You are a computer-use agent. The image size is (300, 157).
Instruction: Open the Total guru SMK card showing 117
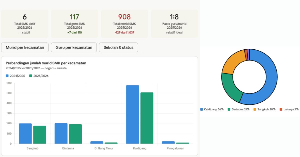74,24
